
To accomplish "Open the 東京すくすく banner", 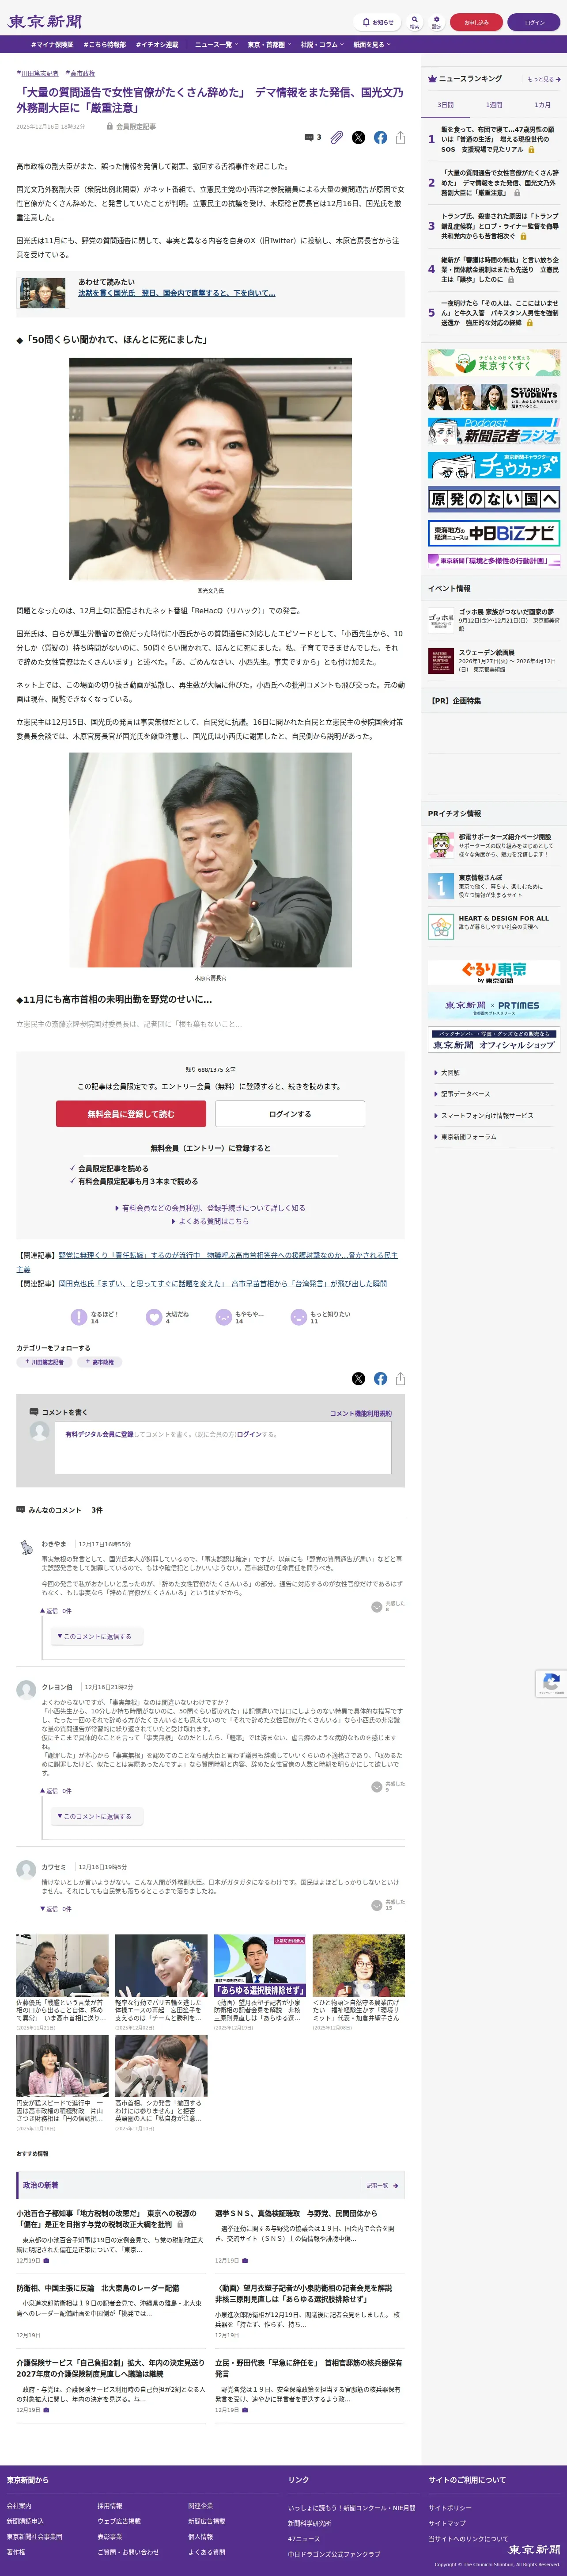I will 494,363.
